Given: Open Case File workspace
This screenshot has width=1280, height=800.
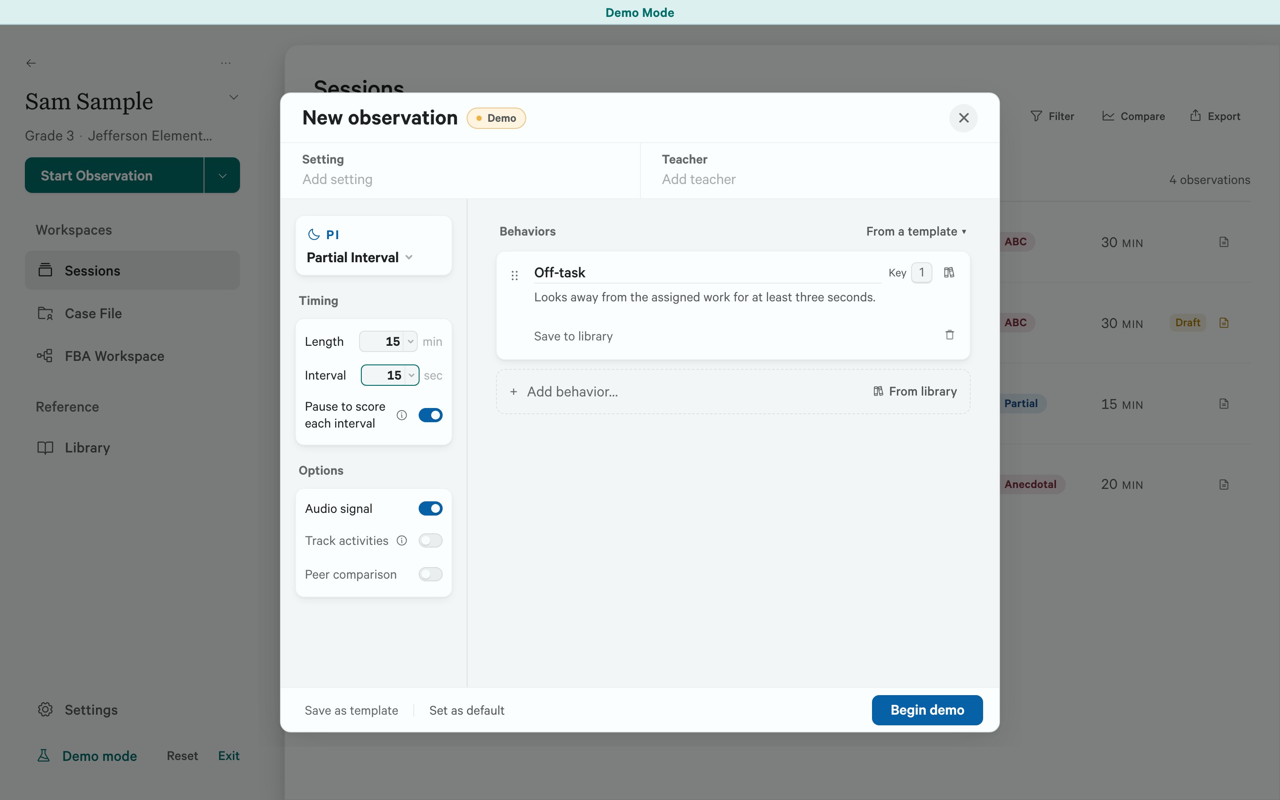Looking at the screenshot, I should pos(132,313).
